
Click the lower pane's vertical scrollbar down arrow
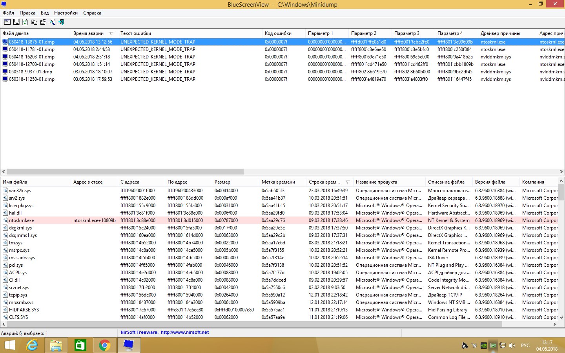tap(561, 317)
